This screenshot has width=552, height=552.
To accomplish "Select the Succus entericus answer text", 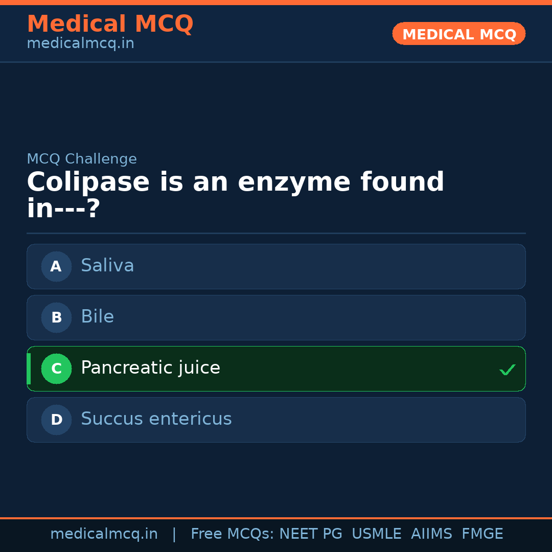I will 156,419.
